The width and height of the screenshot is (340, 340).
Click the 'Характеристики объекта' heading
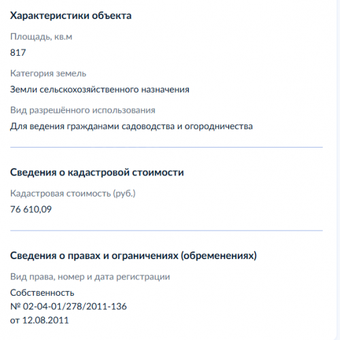coord(71,16)
